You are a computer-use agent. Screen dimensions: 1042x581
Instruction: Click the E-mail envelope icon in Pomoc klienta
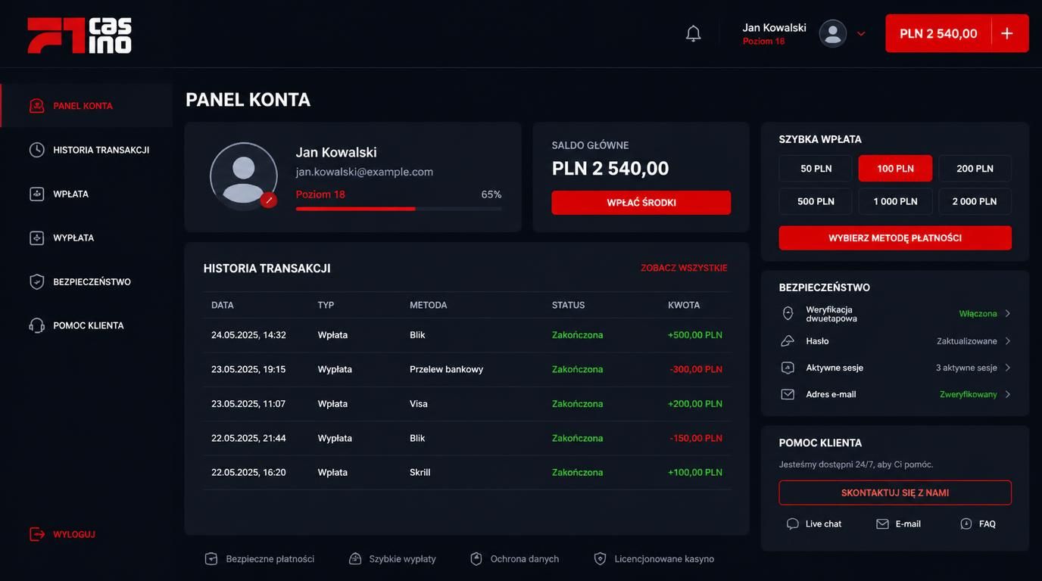pyautogui.click(x=882, y=524)
